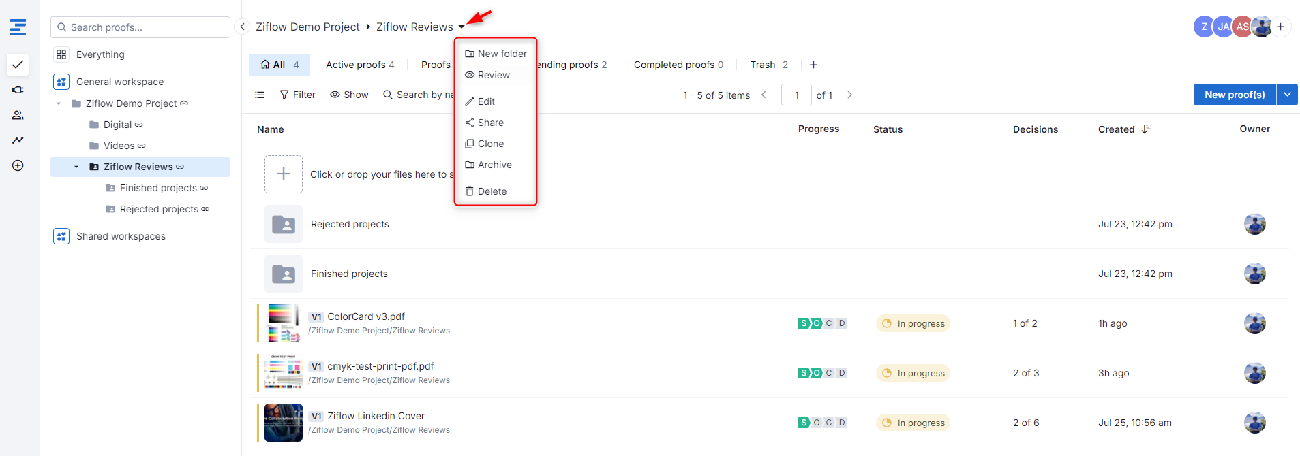Click owner avatar on ColorCard v3.pdf row
Screen dimensions: 1300x456
[x=1255, y=323]
